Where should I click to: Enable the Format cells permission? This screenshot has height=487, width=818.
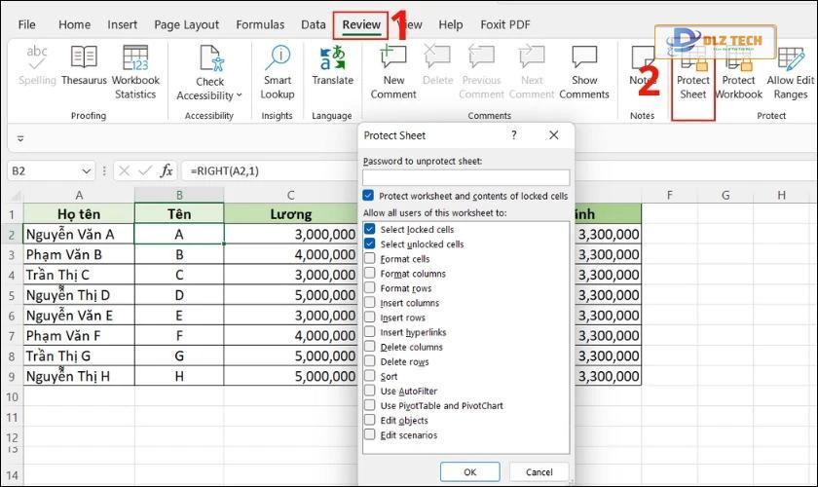tap(370, 258)
